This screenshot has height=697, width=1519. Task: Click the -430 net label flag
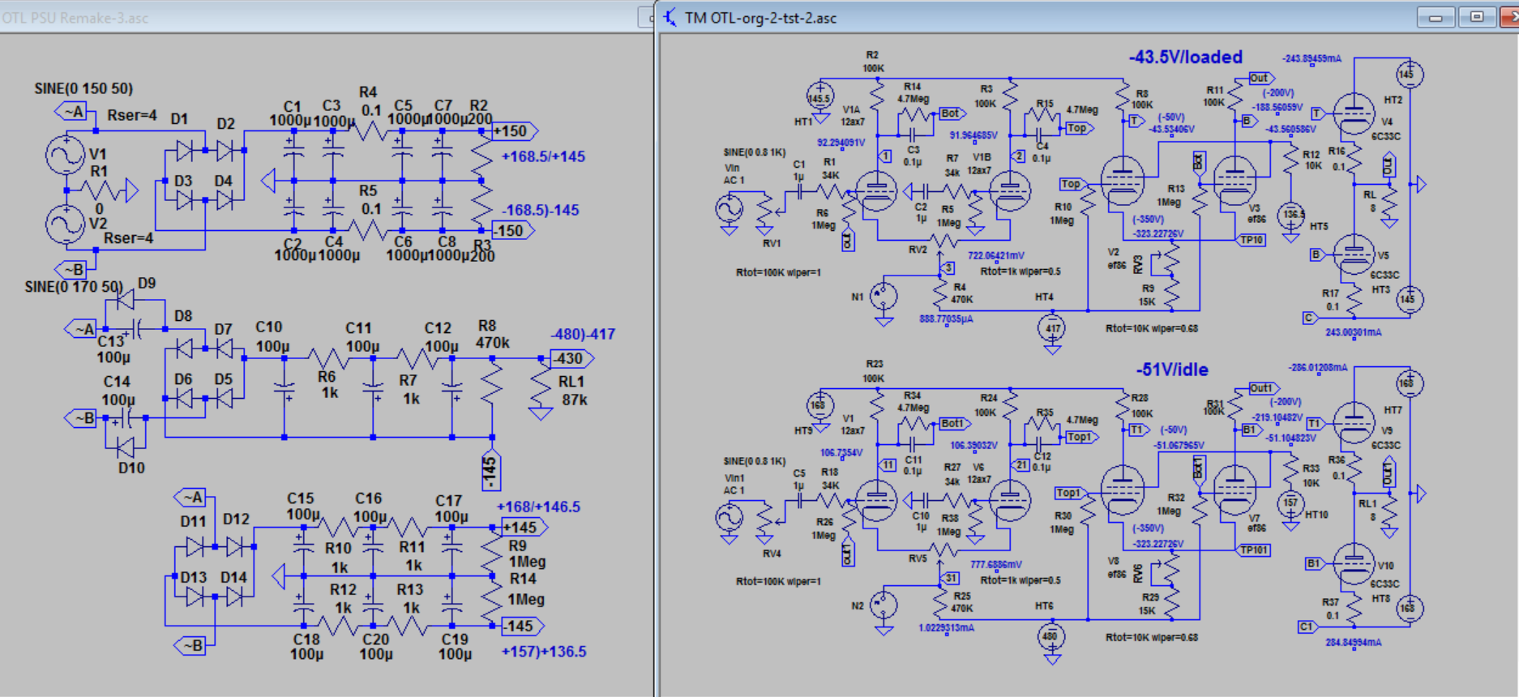pyautogui.click(x=572, y=358)
